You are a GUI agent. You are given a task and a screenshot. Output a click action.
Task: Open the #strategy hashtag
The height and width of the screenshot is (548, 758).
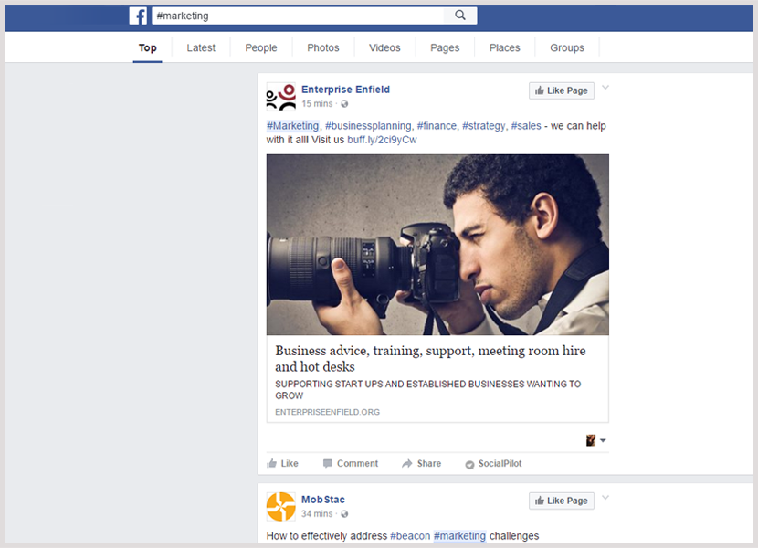point(483,126)
